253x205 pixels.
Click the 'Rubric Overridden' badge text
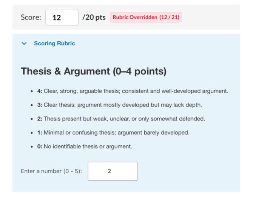click(135, 17)
